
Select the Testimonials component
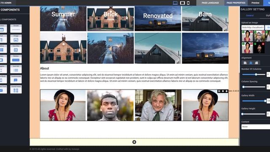click(16, 79)
